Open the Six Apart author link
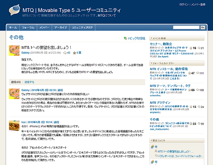This screenshot has height=165, width=213. click(163, 56)
